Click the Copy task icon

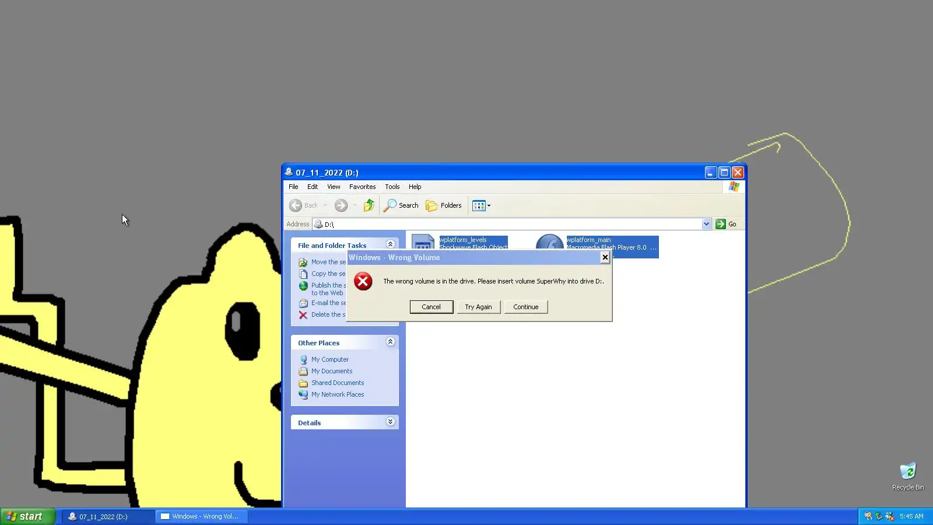click(303, 274)
